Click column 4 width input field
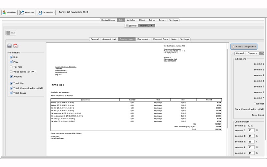The width and height of the screenshot is (267, 167). [x=251, y=142]
